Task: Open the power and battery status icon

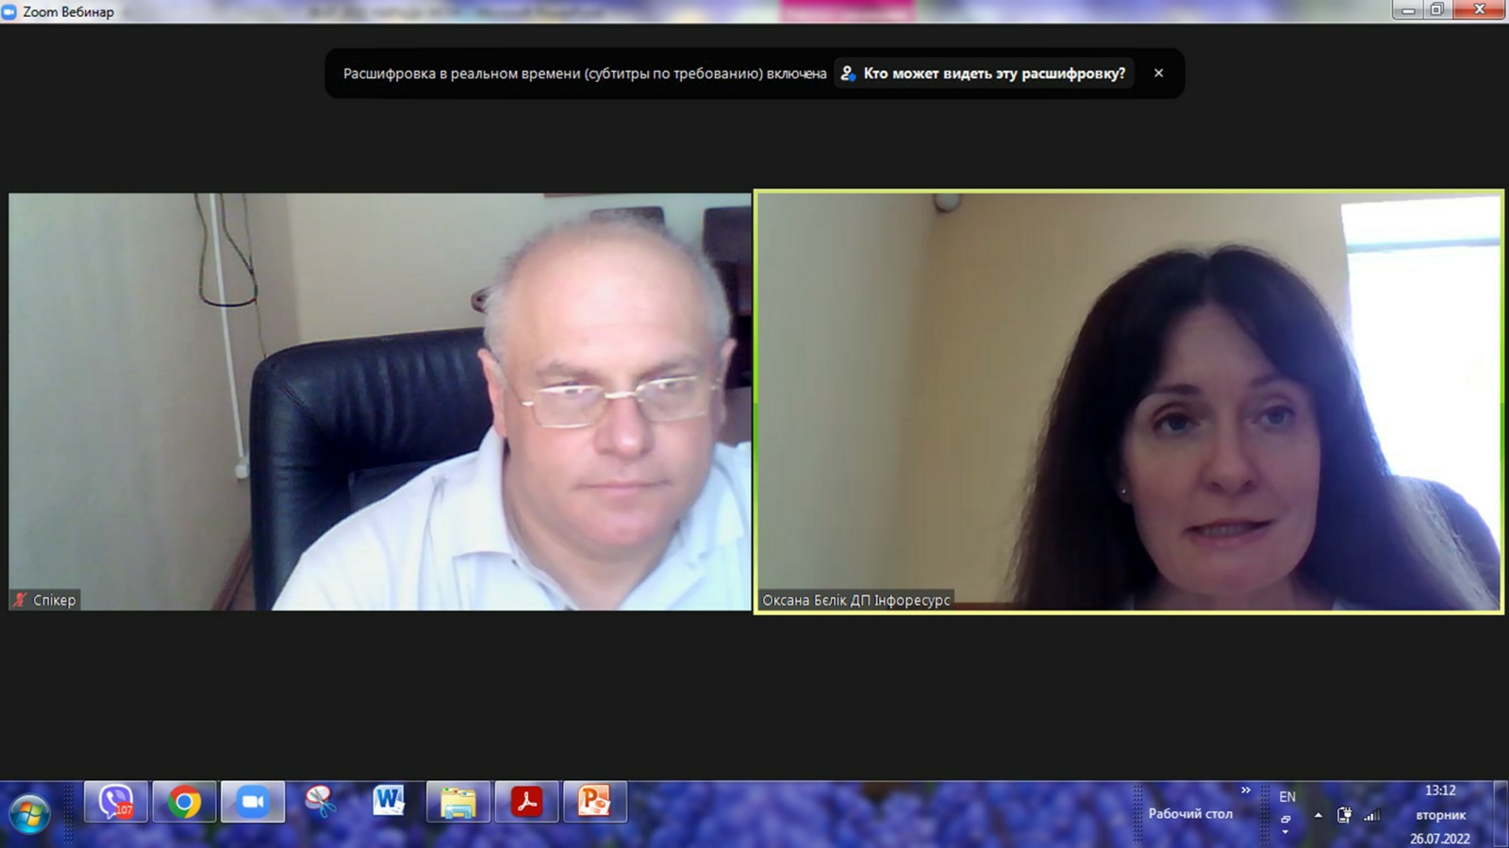Action: pyautogui.click(x=1344, y=815)
